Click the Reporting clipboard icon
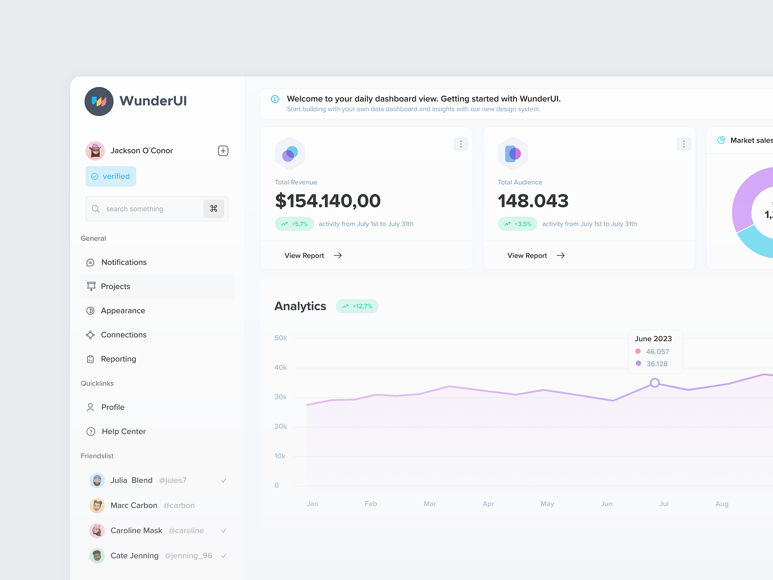773x580 pixels. tap(91, 359)
